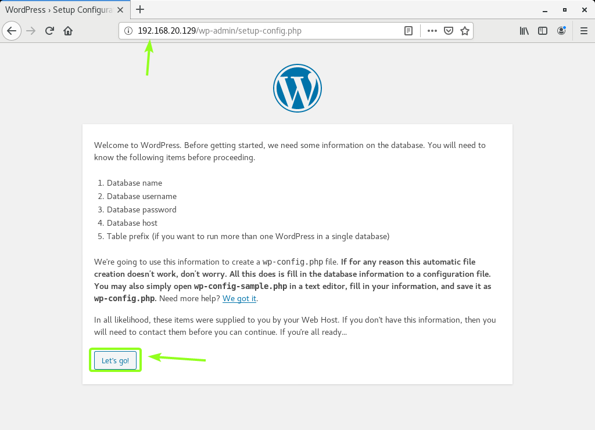Toggle reader view in address bar
Image resolution: width=595 pixels, height=430 pixels.
[x=408, y=31]
